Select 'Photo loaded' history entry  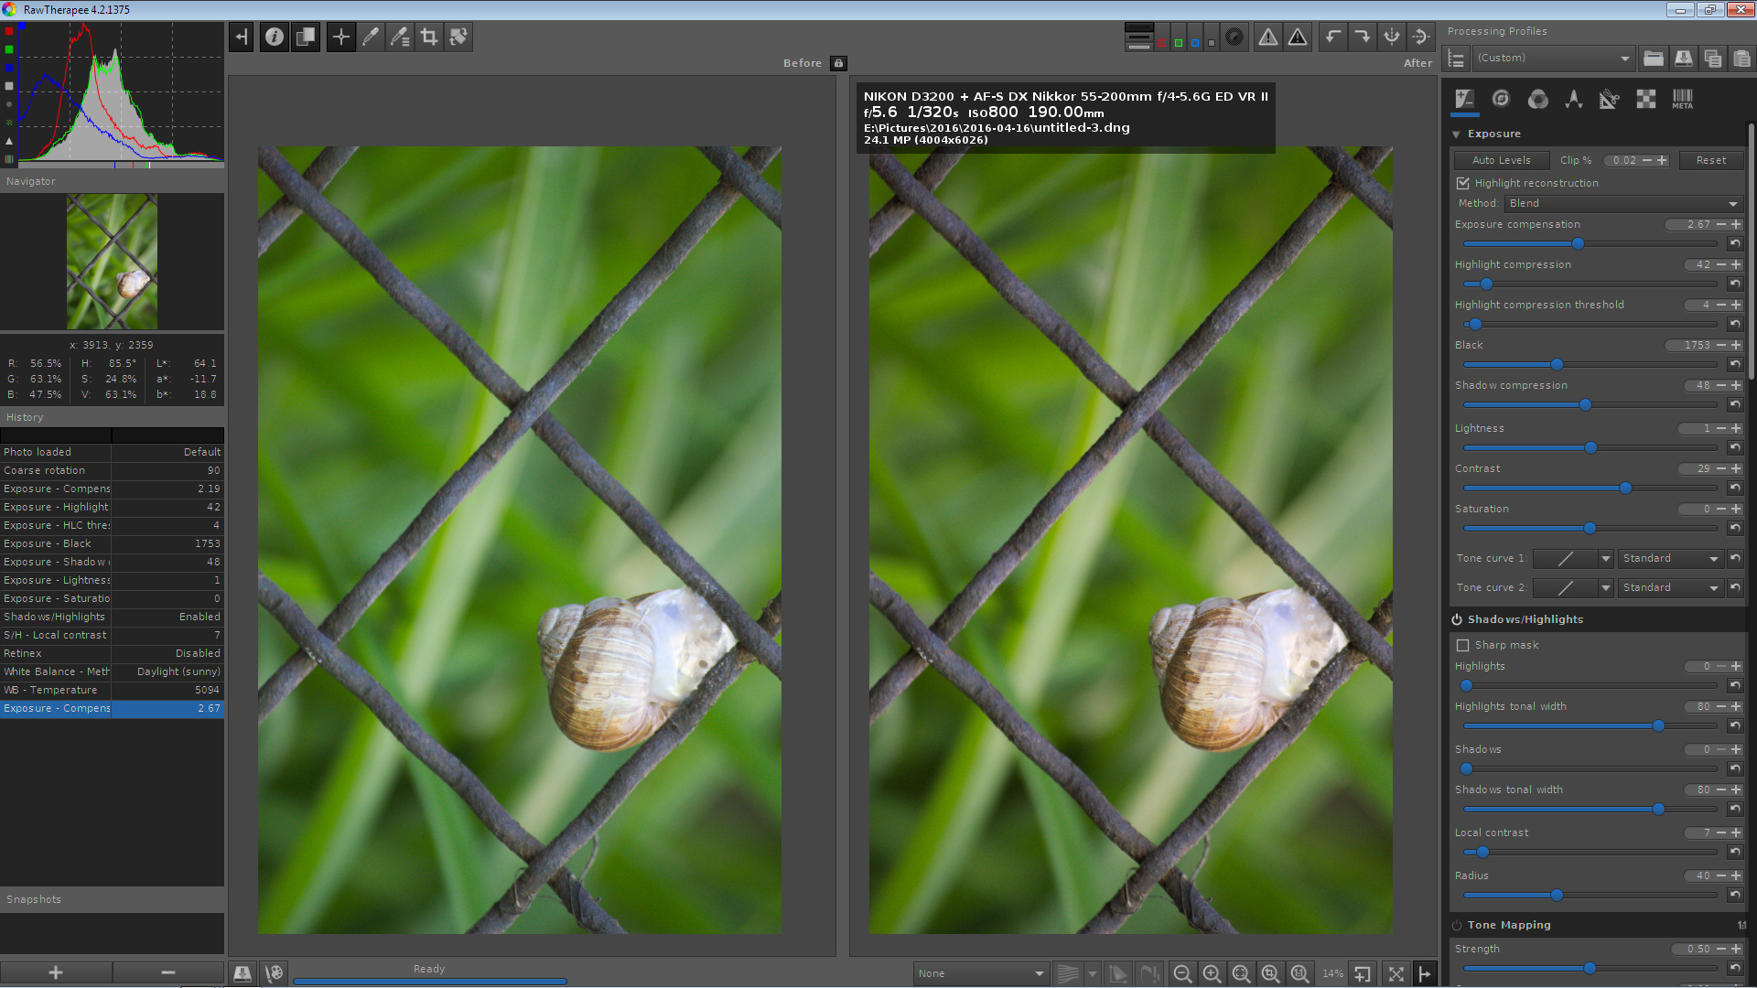tap(112, 452)
